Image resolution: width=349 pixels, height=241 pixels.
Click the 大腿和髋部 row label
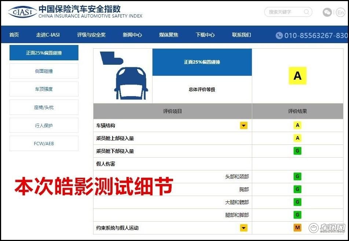point(237,202)
